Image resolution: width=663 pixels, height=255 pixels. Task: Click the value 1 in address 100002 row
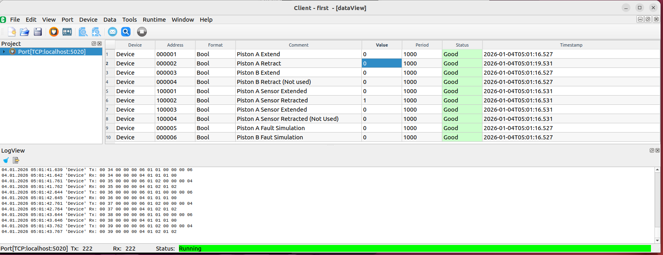[382, 100]
